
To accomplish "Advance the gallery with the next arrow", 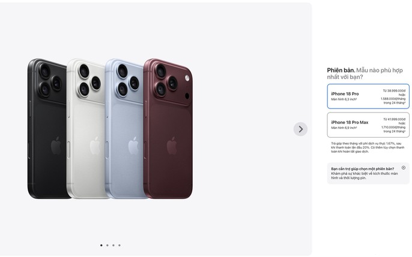I will (300, 129).
